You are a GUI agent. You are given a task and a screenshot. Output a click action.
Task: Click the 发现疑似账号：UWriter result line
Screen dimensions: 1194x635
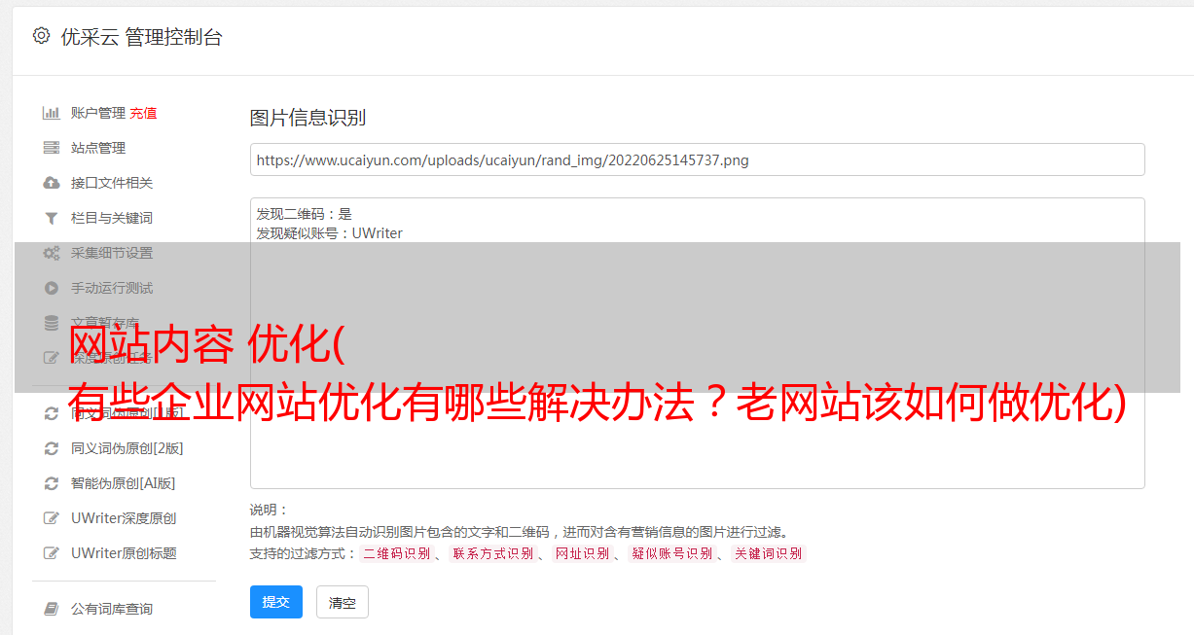330,233
